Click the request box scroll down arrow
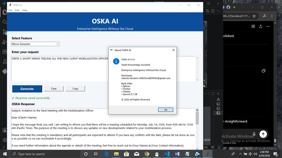Screen dimensions: 282x158 pos(197,80)
